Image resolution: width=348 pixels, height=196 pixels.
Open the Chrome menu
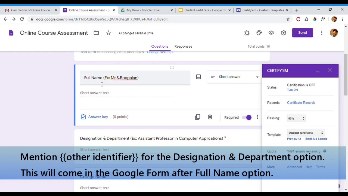tap(343, 19)
